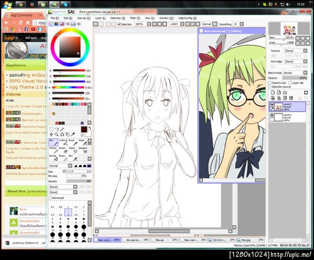
Task: Toggle the color wheel panel icon
Action: 51,24
